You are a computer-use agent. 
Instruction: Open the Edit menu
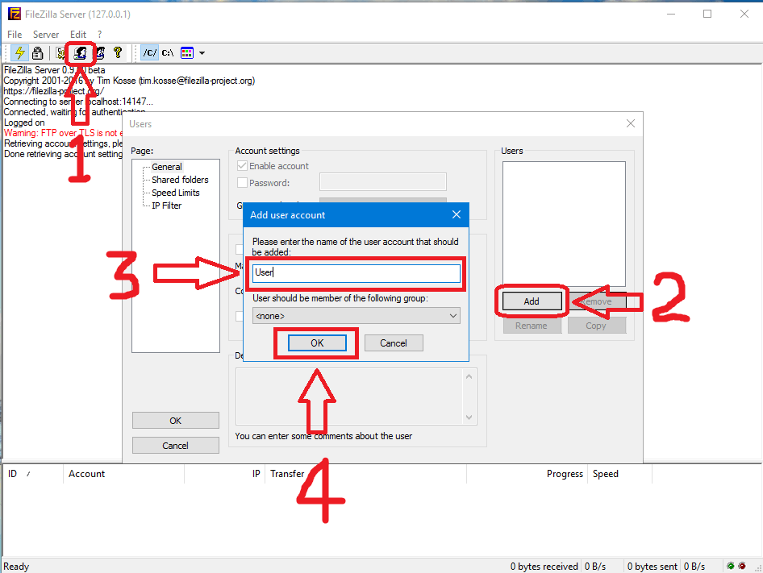(77, 34)
